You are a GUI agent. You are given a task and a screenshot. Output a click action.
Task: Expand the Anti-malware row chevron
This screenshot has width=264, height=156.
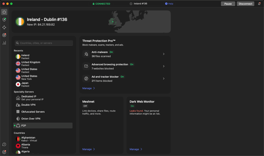(x=164, y=54)
